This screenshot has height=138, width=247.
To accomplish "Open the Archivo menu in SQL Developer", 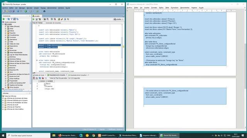I will [x=5, y=8].
